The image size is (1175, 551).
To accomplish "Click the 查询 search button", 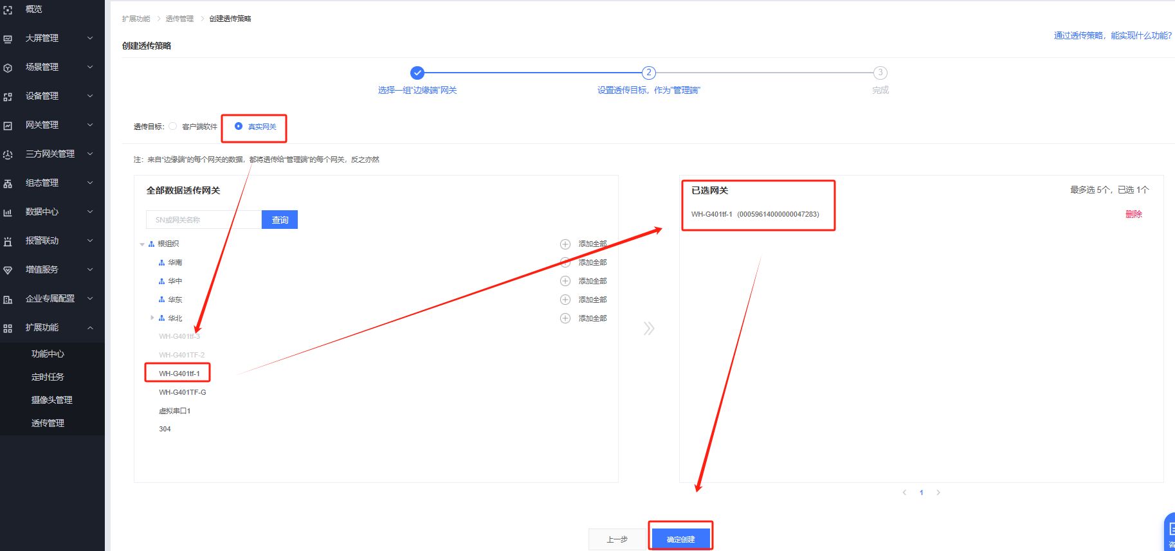I will (x=280, y=220).
